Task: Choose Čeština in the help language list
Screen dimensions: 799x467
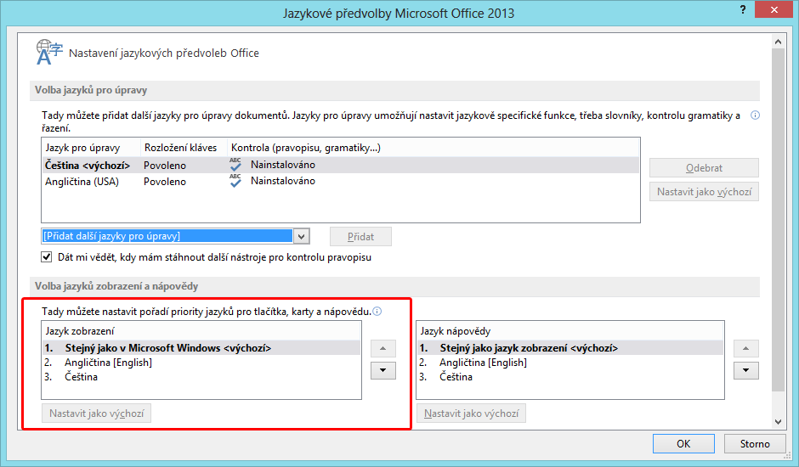Action: click(456, 377)
